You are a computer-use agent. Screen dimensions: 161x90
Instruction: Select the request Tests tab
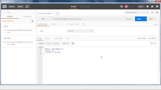84,24
